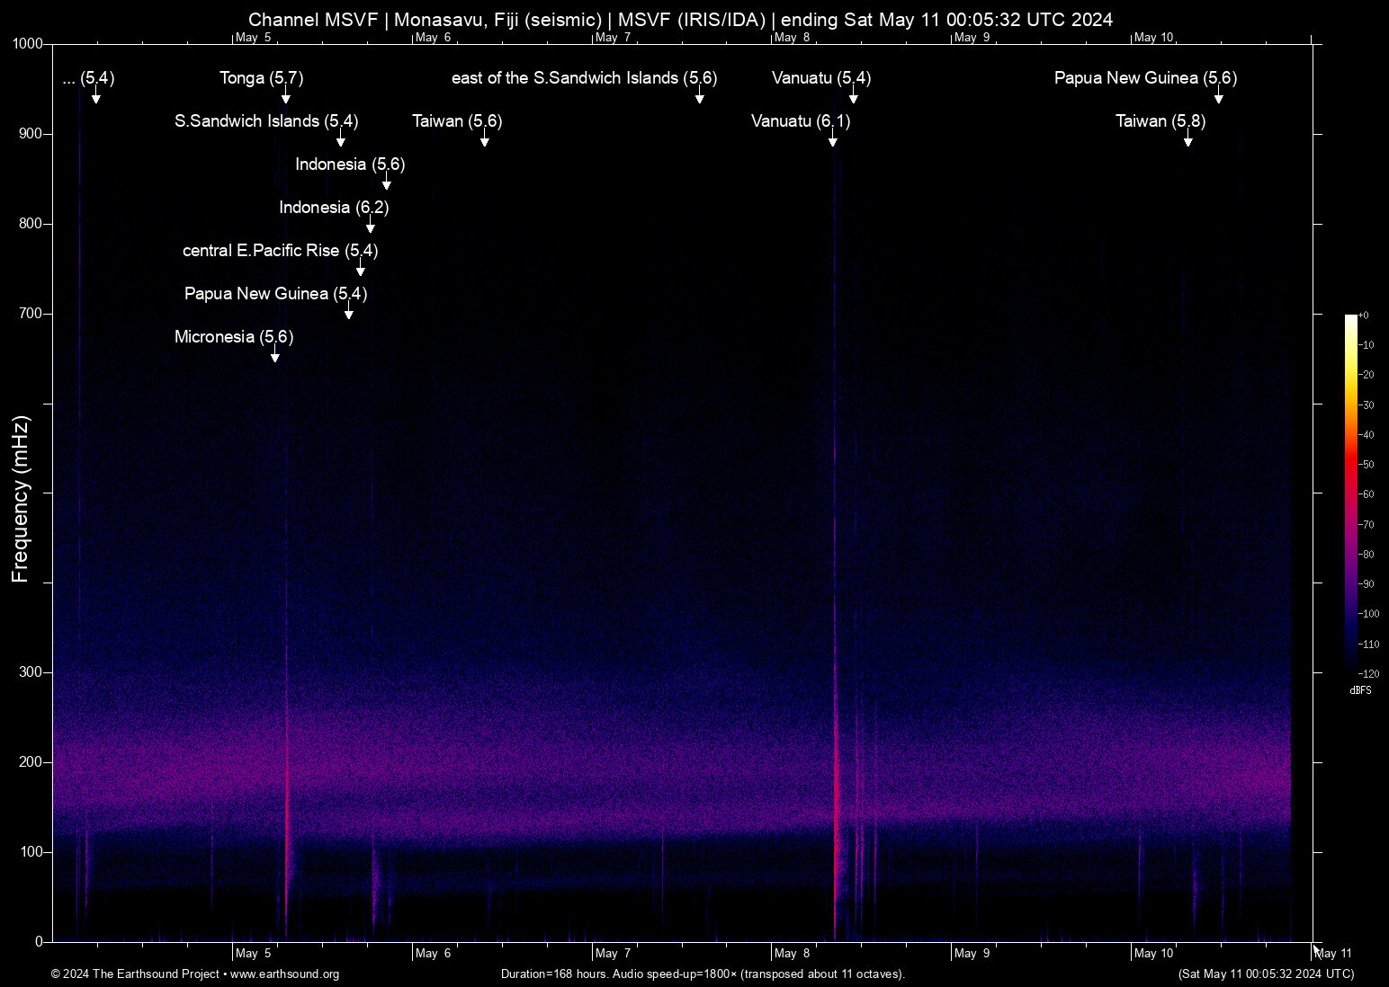Click the 800 frequency tick label
Viewport: 1389px width, 987px height.
tap(31, 224)
